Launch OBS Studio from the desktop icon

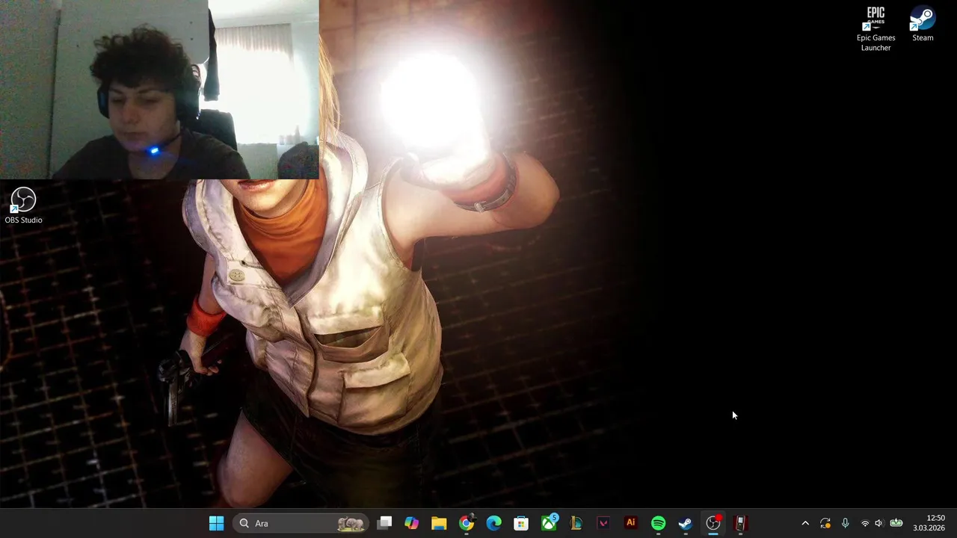point(23,206)
